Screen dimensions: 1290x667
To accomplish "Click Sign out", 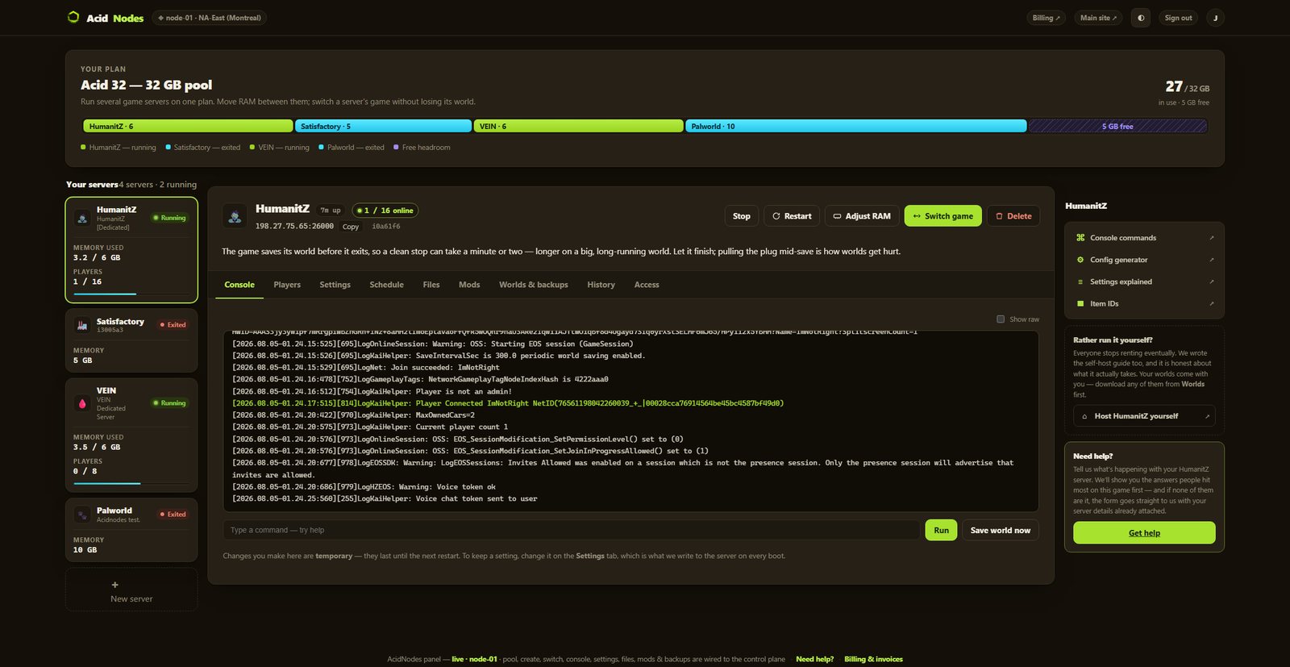I will [1178, 18].
